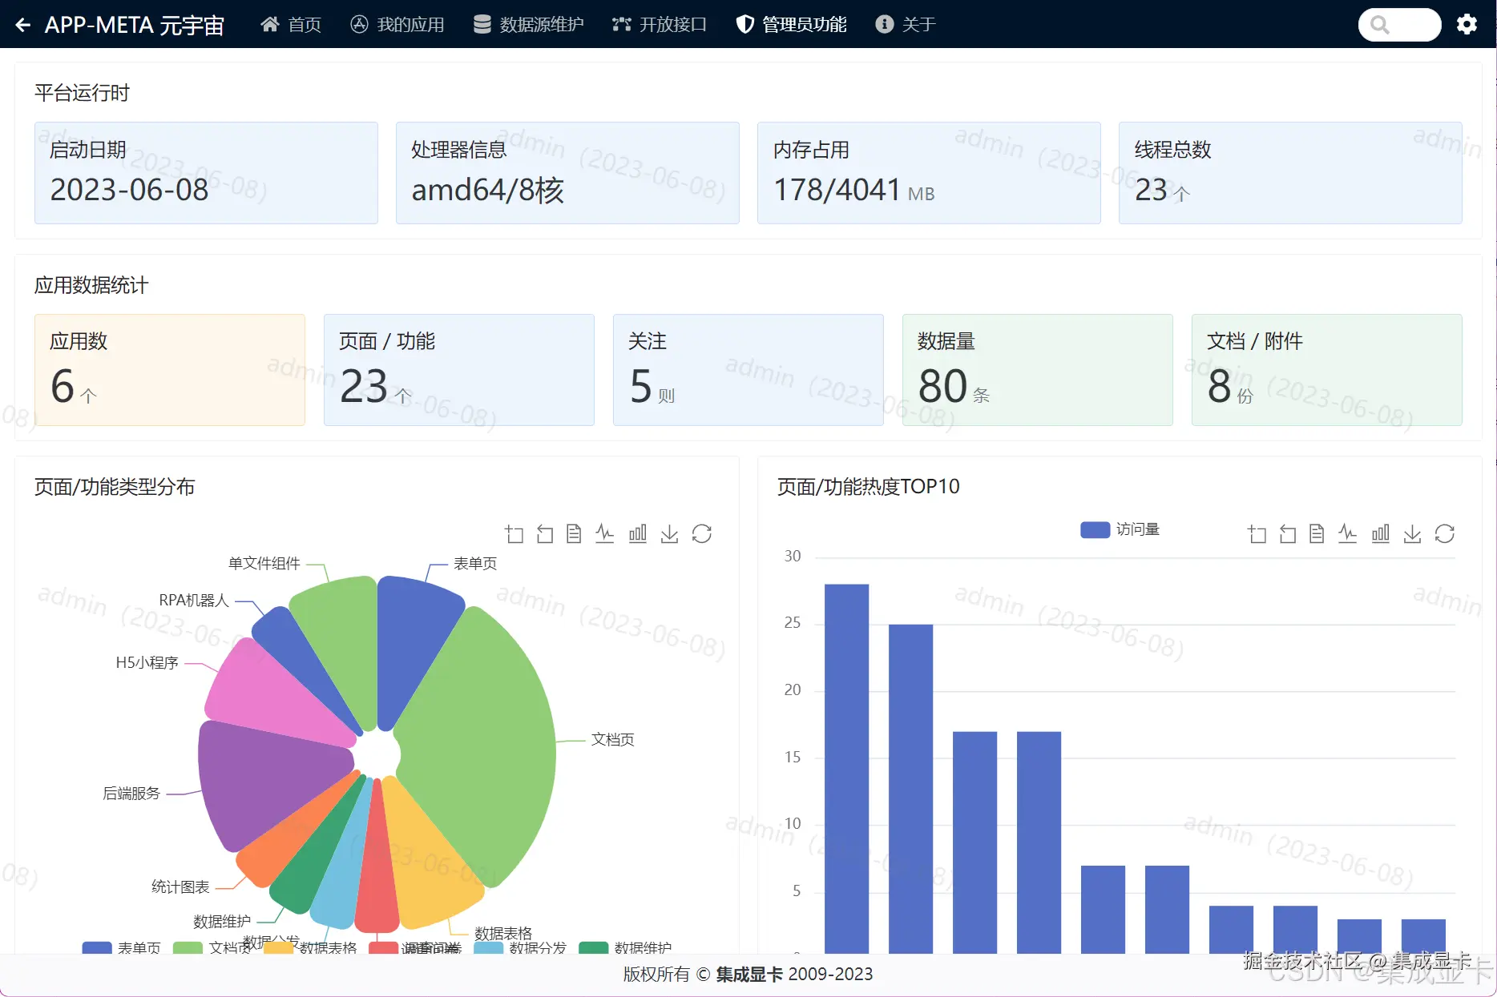Screen dimensions: 1497x997
Task: Open the settings gear in header
Action: pos(1467,25)
